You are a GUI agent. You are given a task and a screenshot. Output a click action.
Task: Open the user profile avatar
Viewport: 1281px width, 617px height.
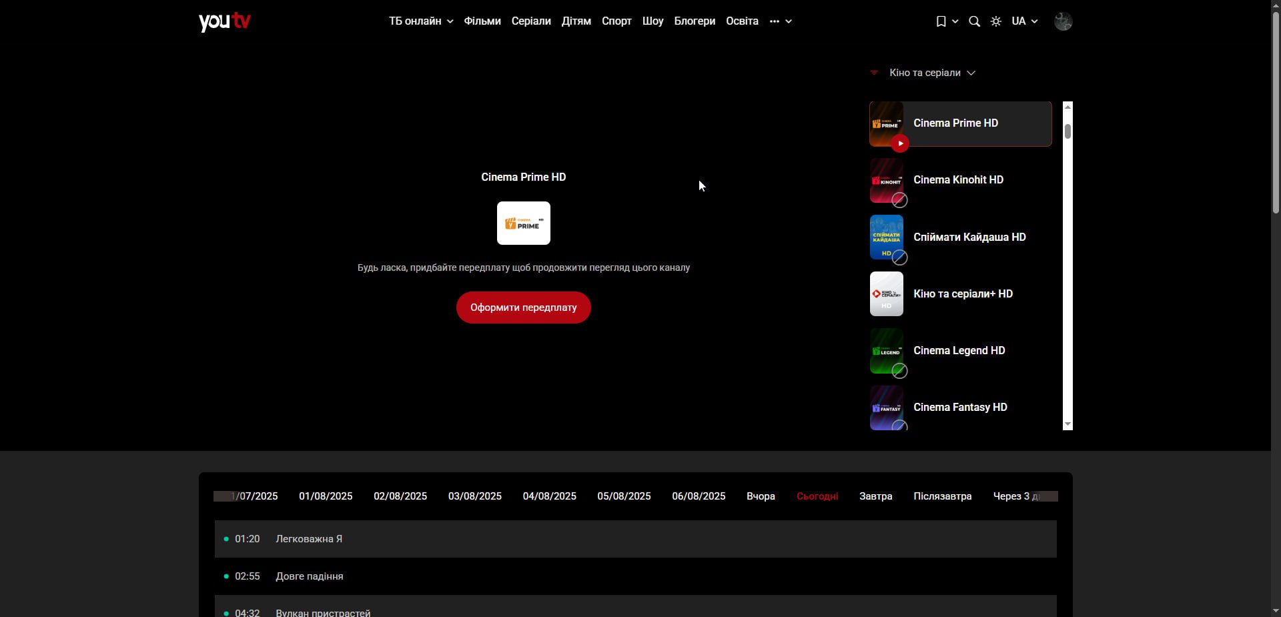tap(1063, 21)
